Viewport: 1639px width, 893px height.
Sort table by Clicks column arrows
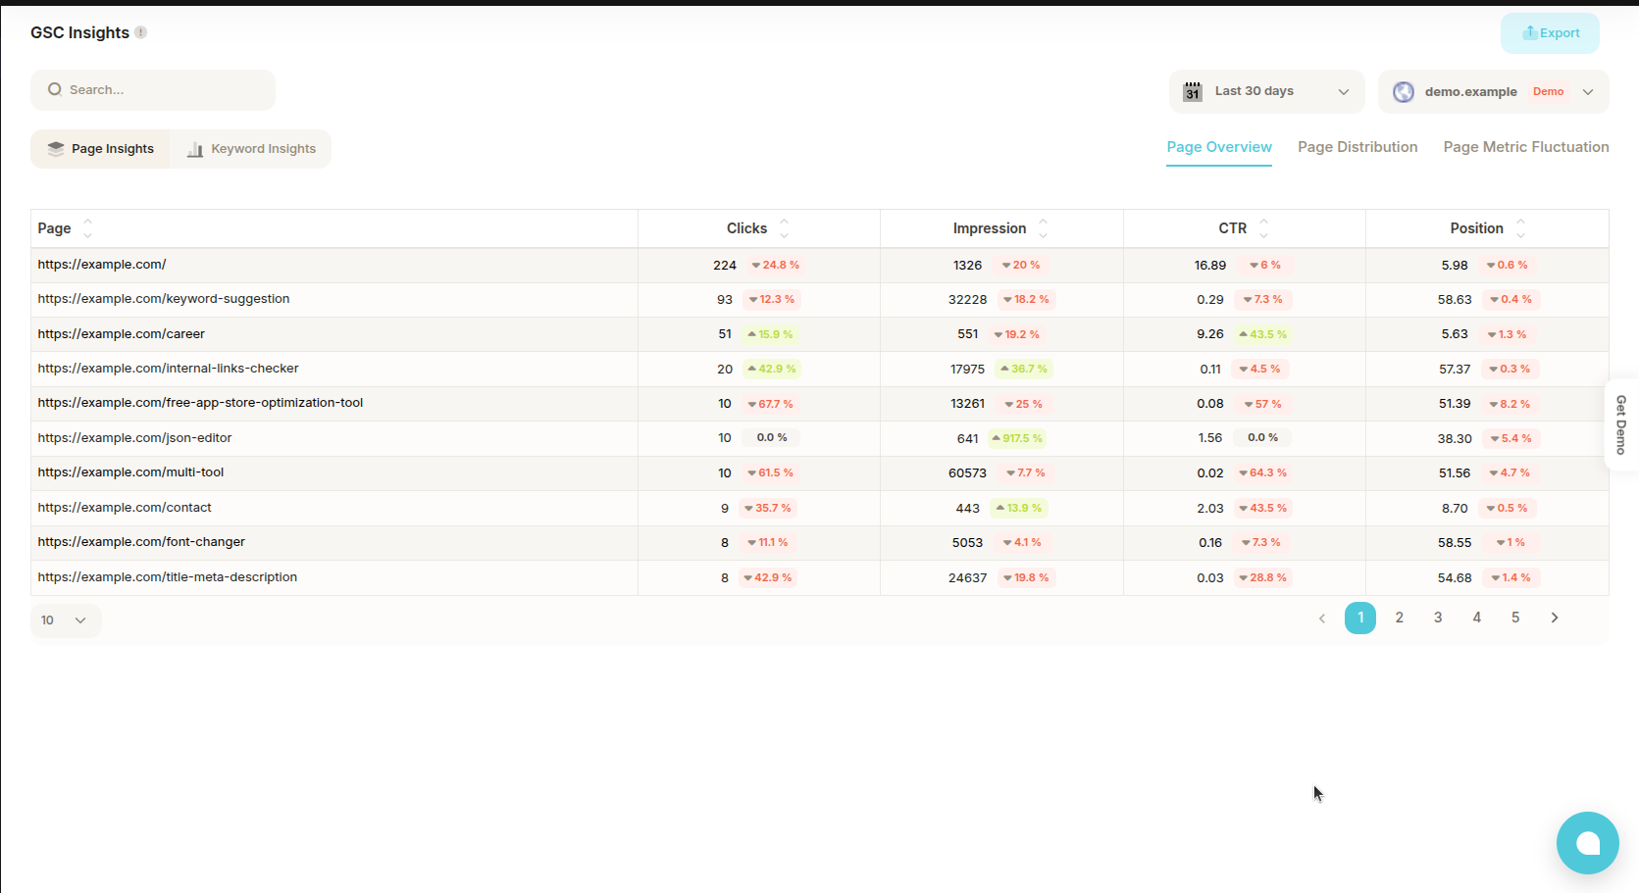point(784,228)
